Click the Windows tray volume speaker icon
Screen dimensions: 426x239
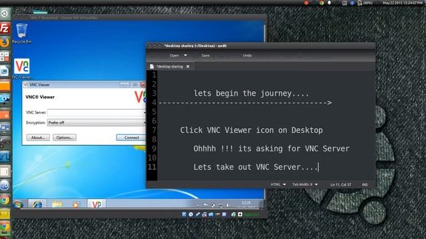[228, 205]
